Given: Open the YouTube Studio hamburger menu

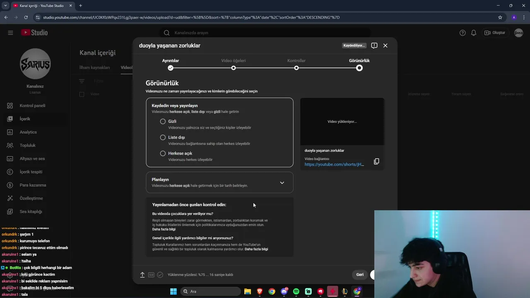Looking at the screenshot, I should tap(10, 33).
